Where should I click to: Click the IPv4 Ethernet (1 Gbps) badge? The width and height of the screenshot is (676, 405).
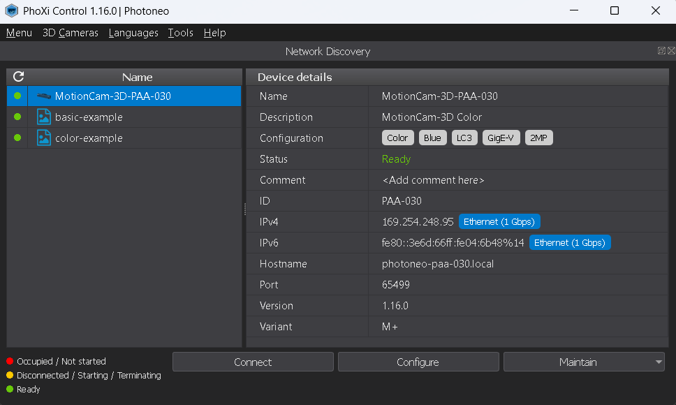[499, 222]
